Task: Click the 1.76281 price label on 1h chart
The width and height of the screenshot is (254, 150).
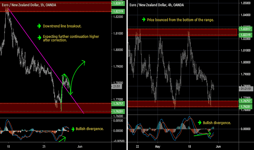Action: 118,111
